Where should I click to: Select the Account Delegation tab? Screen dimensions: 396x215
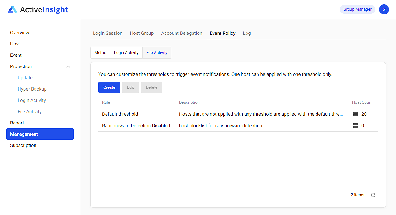[x=182, y=33]
